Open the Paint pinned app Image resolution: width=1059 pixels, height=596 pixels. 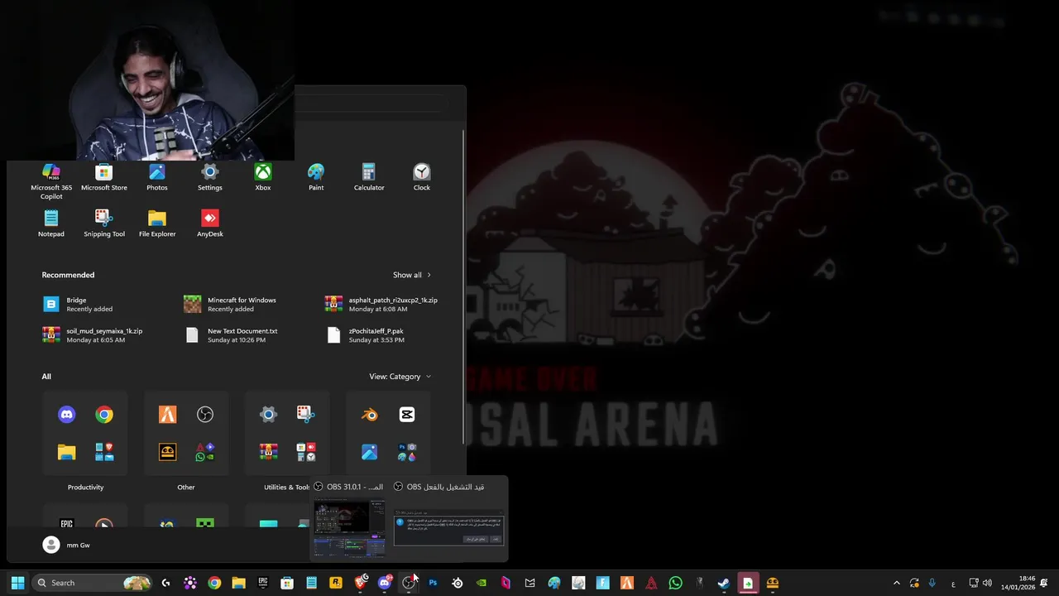pos(316,177)
